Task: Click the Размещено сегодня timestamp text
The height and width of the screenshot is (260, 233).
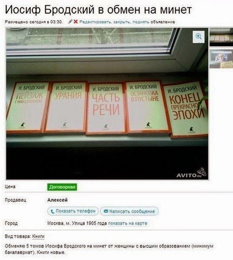Action: pos(34,22)
